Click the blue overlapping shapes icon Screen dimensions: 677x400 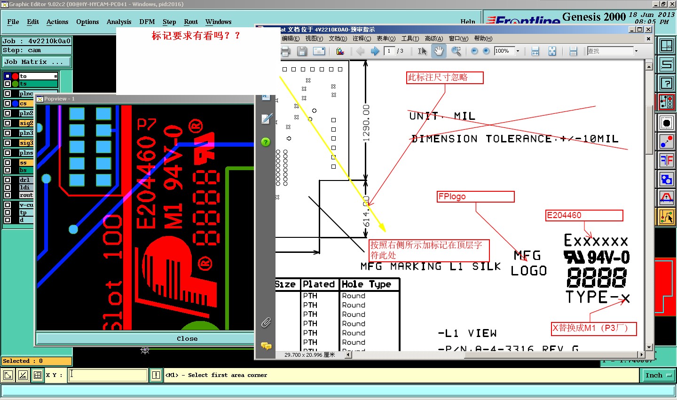(667, 180)
